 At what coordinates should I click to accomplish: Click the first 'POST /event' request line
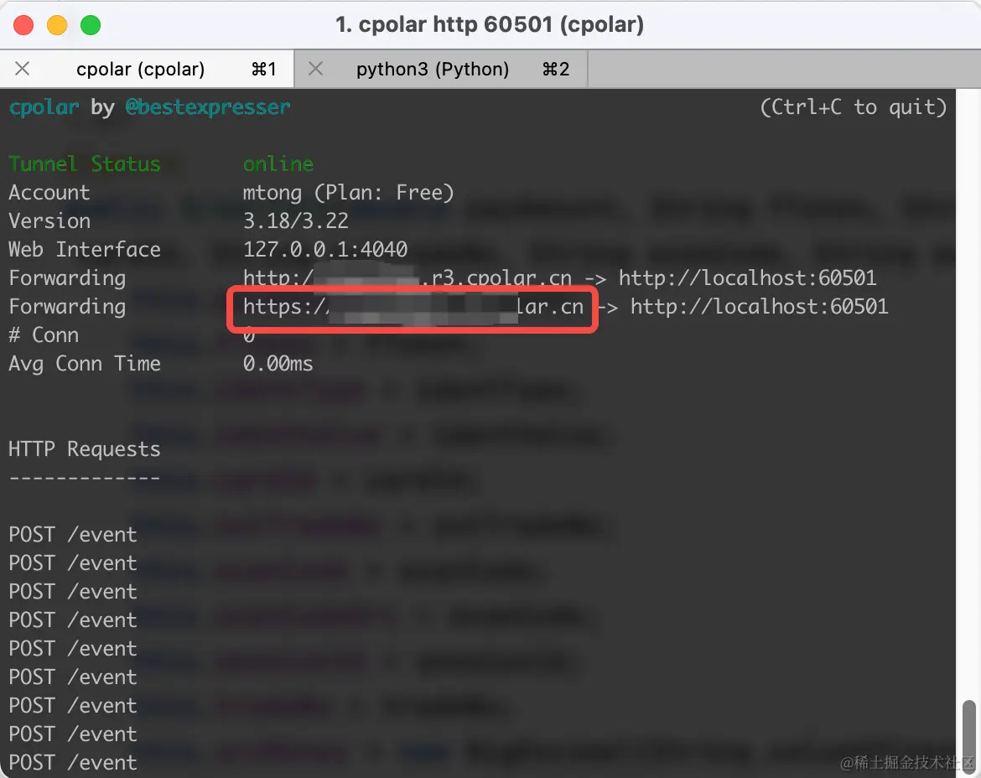[x=73, y=535]
